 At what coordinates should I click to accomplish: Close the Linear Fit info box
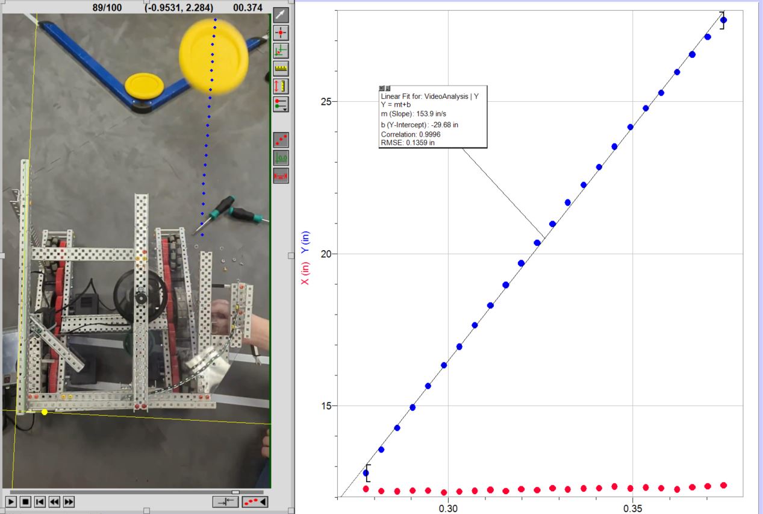coord(381,89)
